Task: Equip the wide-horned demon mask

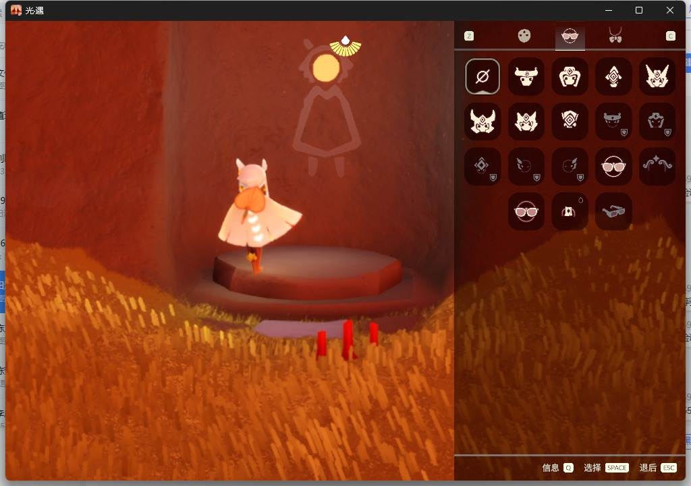Action: 482,122
